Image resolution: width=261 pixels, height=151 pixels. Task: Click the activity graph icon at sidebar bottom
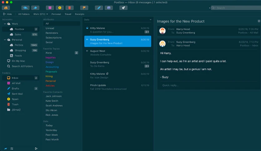pos(6,149)
